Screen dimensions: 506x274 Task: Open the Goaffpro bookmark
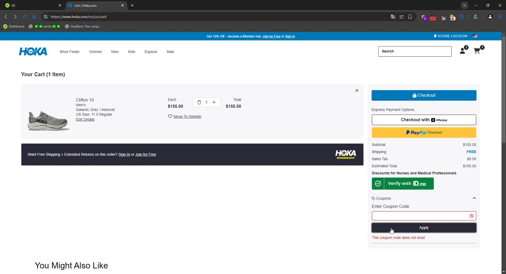point(83,26)
